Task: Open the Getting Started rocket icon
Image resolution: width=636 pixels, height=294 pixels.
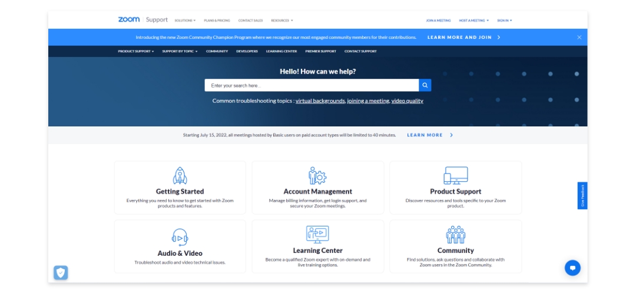Action: click(x=180, y=176)
